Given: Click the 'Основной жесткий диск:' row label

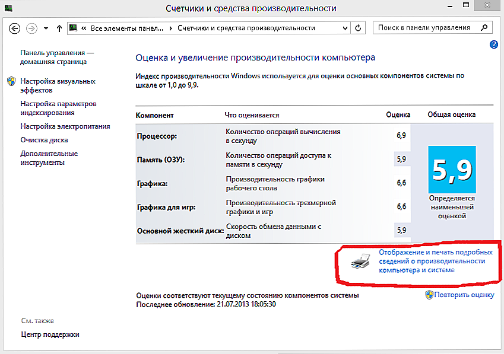Looking at the screenshot, I should tap(180, 231).
